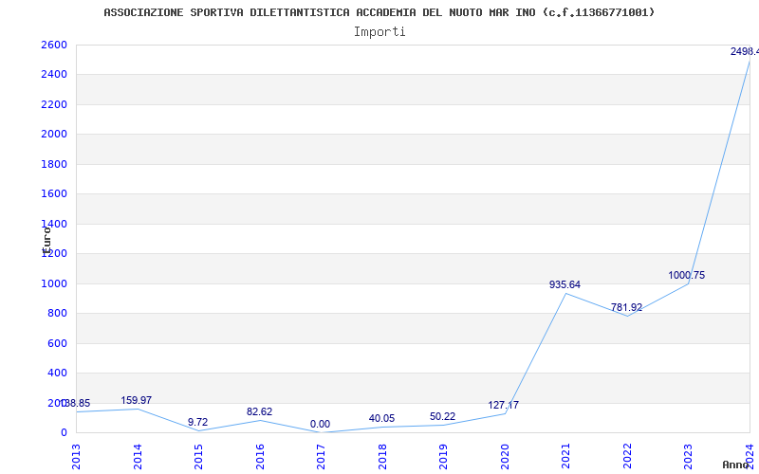Click the 2023 x-axis year label
The image size is (759, 474).
click(x=689, y=456)
